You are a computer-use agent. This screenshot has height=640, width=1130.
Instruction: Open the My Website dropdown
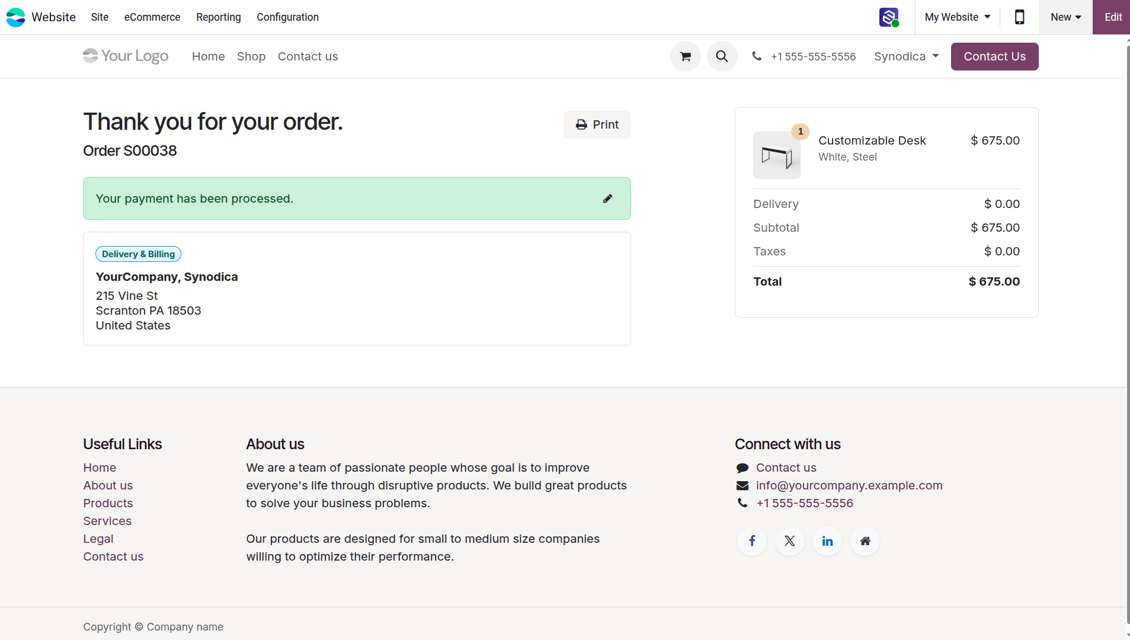point(958,17)
